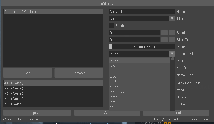Click the Remove button
This screenshot has height=124, width=214.
[x=79, y=73]
